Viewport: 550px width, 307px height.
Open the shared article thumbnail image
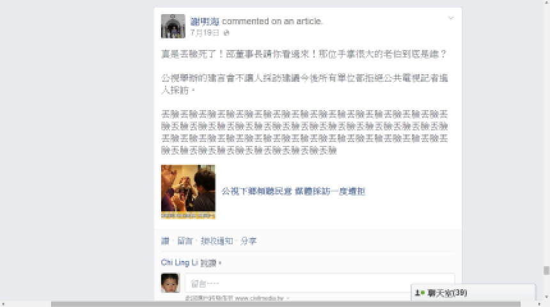click(188, 192)
